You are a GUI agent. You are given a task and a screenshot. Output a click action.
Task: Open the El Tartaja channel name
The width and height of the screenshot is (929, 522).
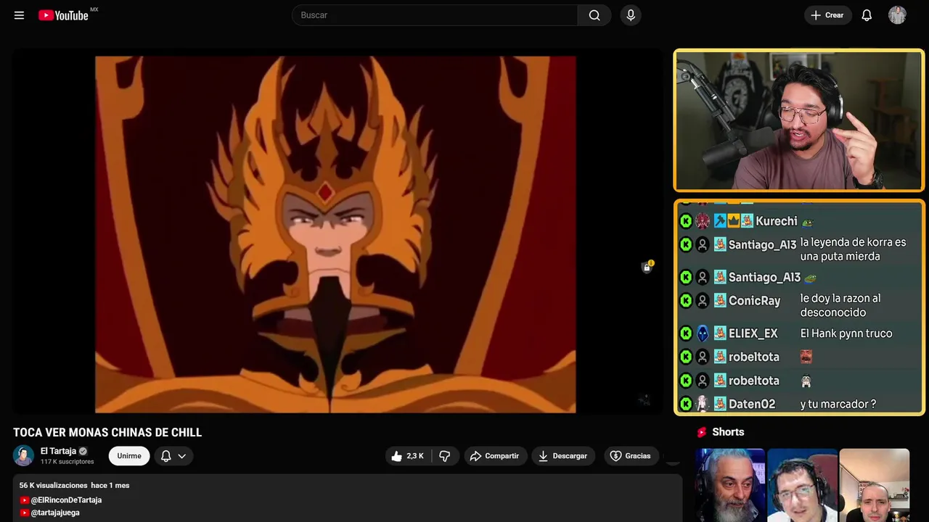click(58, 451)
